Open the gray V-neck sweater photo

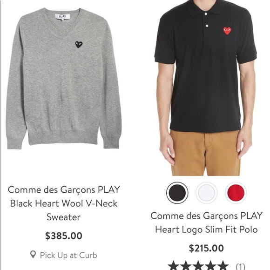tap(63, 78)
